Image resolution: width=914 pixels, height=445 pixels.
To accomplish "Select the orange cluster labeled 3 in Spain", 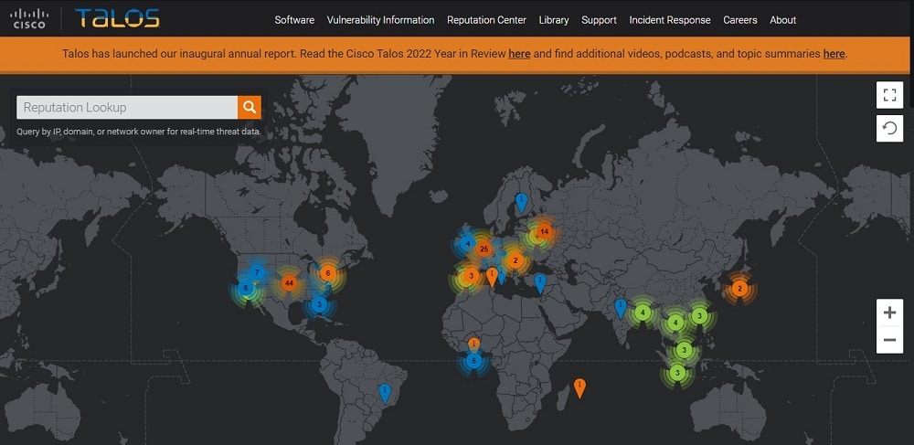I will tap(471, 276).
